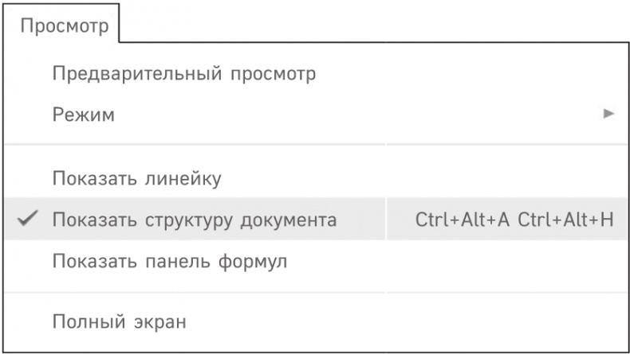Click the Ctrl+Alt+A Ctrl+Alt+H shortcut label
630x354 pixels.
pyautogui.click(x=514, y=219)
